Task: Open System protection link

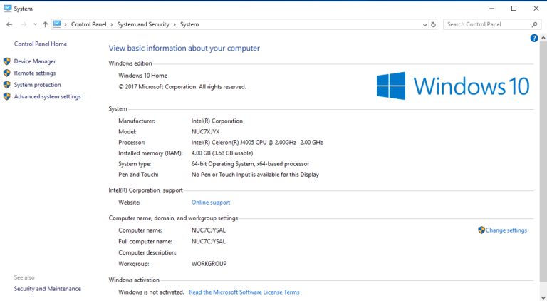Action: [x=37, y=85]
